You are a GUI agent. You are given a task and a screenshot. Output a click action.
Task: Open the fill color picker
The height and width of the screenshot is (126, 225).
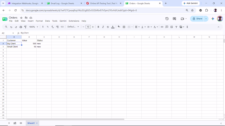pos(119,27)
